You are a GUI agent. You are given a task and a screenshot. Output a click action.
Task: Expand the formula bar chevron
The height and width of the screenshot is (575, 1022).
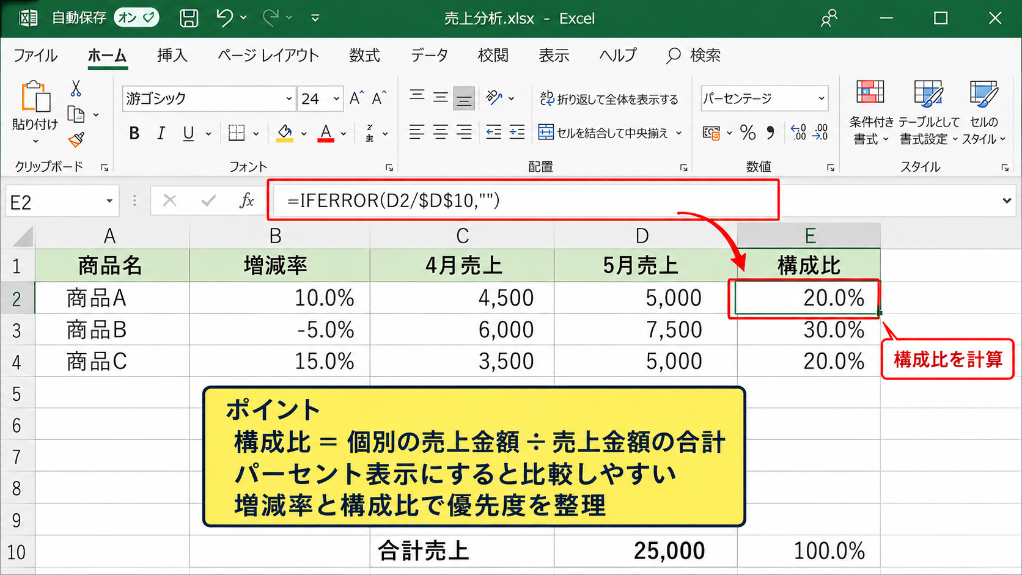click(x=1007, y=200)
